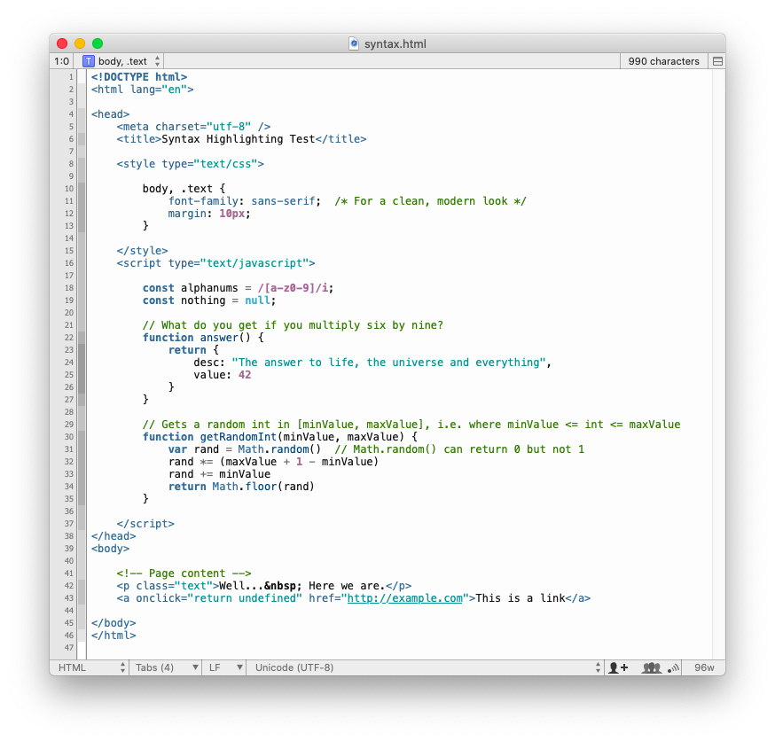Click the green zoom window button
Screen dimensions: 775x741
98,43
